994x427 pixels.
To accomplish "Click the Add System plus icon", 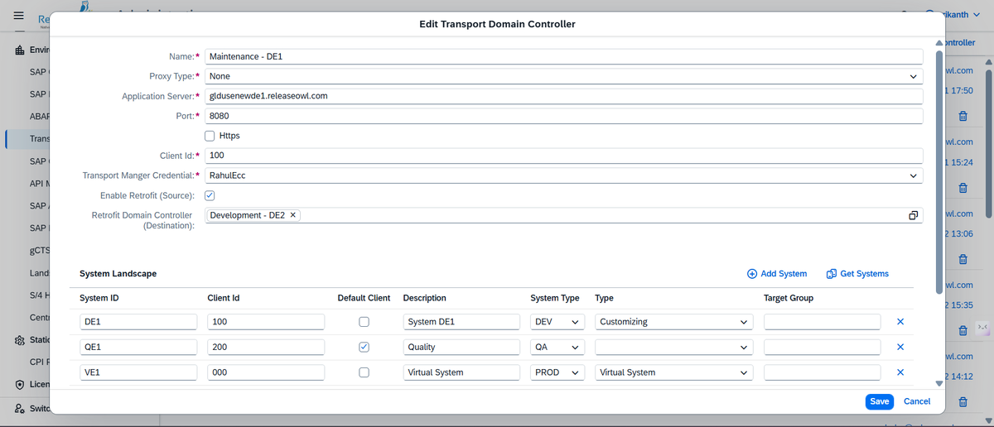I will [752, 274].
